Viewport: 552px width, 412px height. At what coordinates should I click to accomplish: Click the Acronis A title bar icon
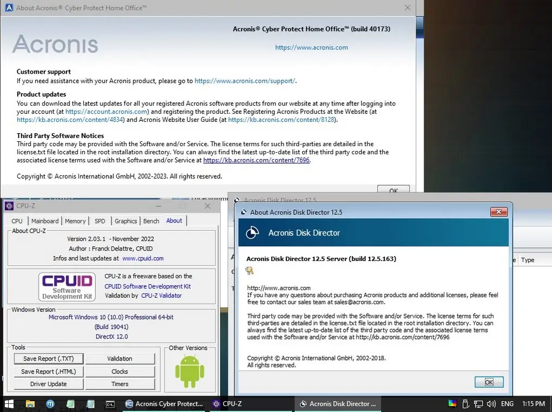9,8
